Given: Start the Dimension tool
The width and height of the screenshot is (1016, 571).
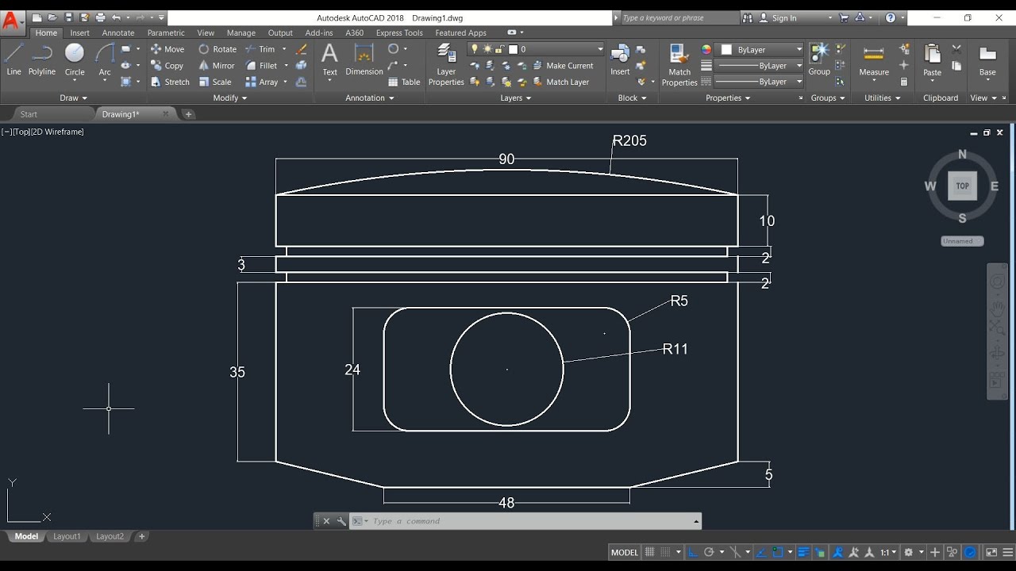Looking at the screenshot, I should 364,59.
